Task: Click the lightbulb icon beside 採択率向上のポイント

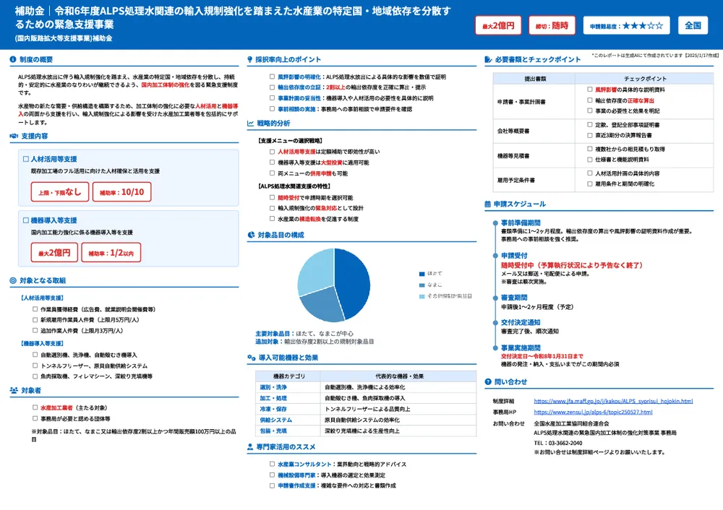Action: point(249,59)
